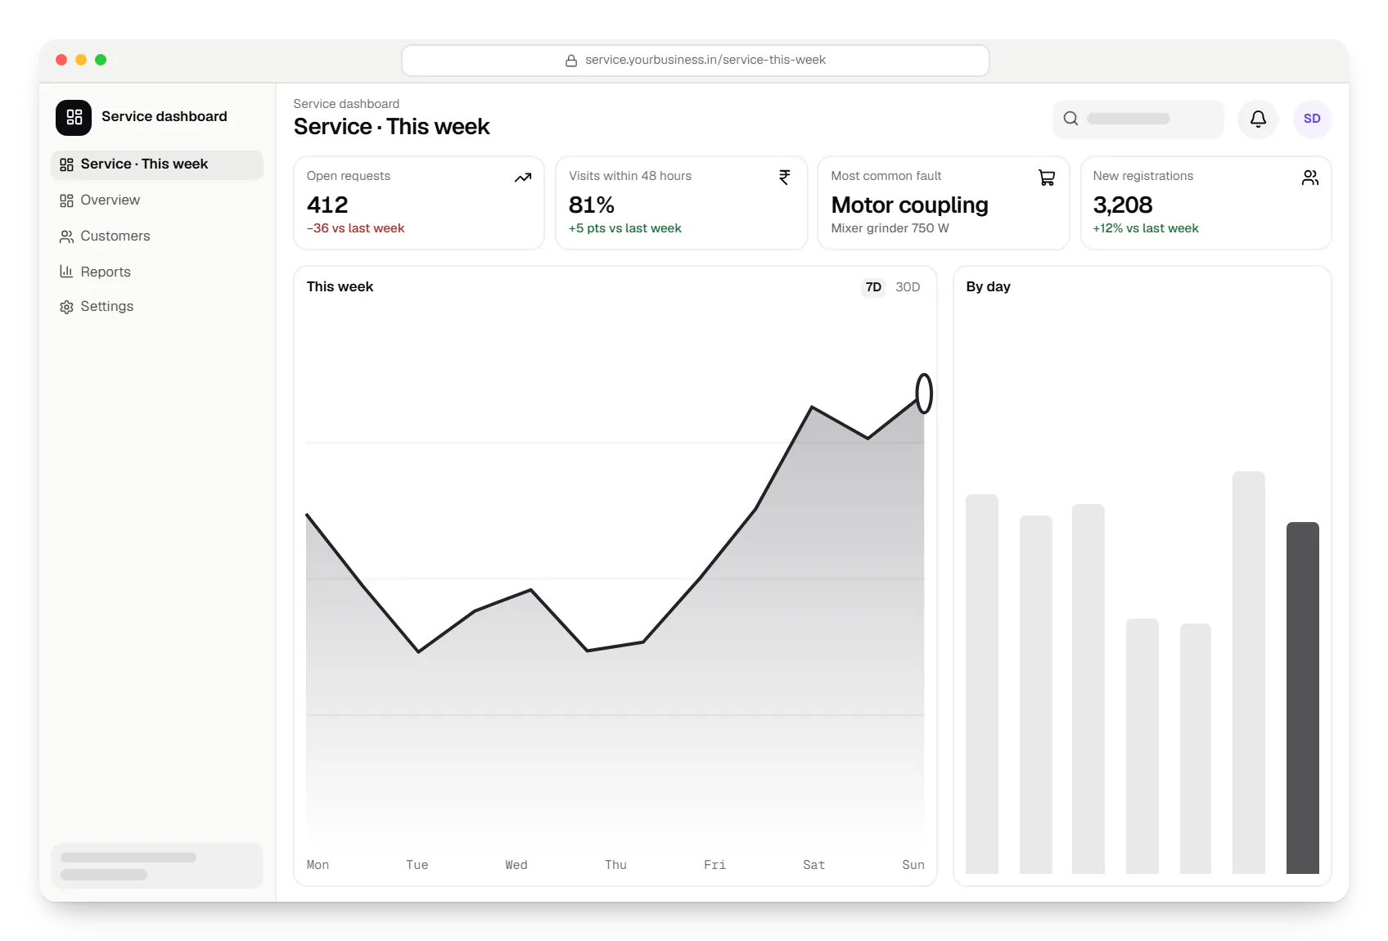Go to Overview in the sidebar
Viewport: 1388px width, 941px height.
(157, 200)
